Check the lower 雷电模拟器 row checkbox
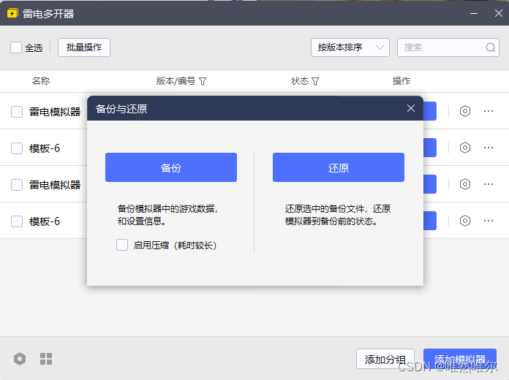Image resolution: width=509 pixels, height=380 pixels. [x=17, y=185]
